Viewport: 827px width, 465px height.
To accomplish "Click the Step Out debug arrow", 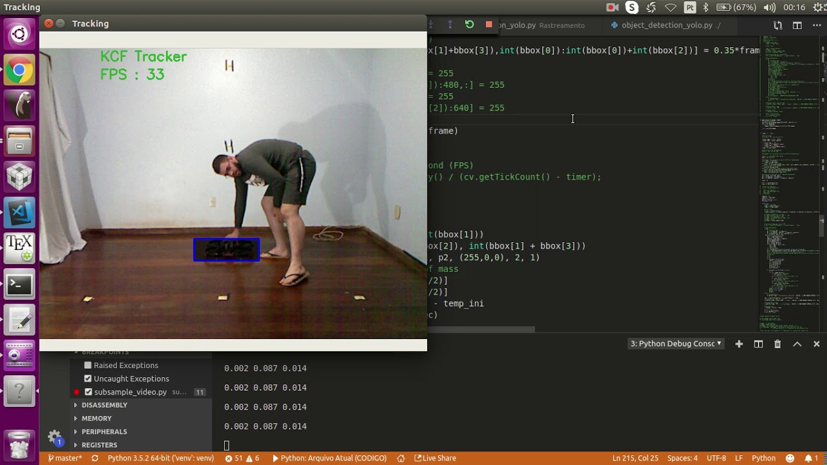I will (450, 25).
